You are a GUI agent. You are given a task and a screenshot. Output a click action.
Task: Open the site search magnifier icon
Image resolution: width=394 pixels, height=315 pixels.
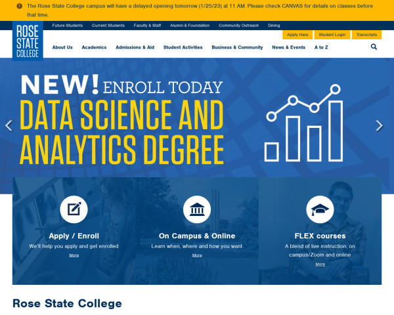(x=374, y=47)
